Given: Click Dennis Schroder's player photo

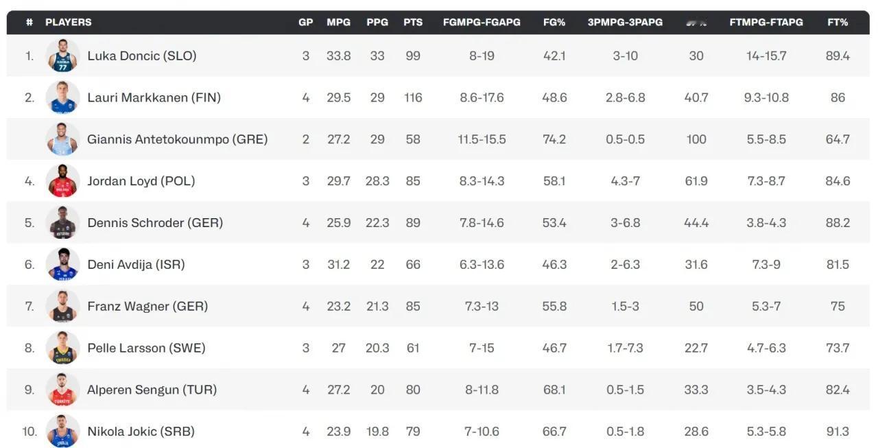Looking at the screenshot, I should 62,223.
